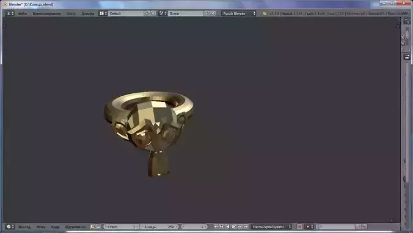Open the keying type selector dropdown

tap(309, 227)
